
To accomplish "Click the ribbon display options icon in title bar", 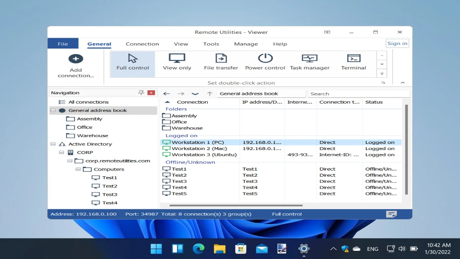I will coord(327,32).
